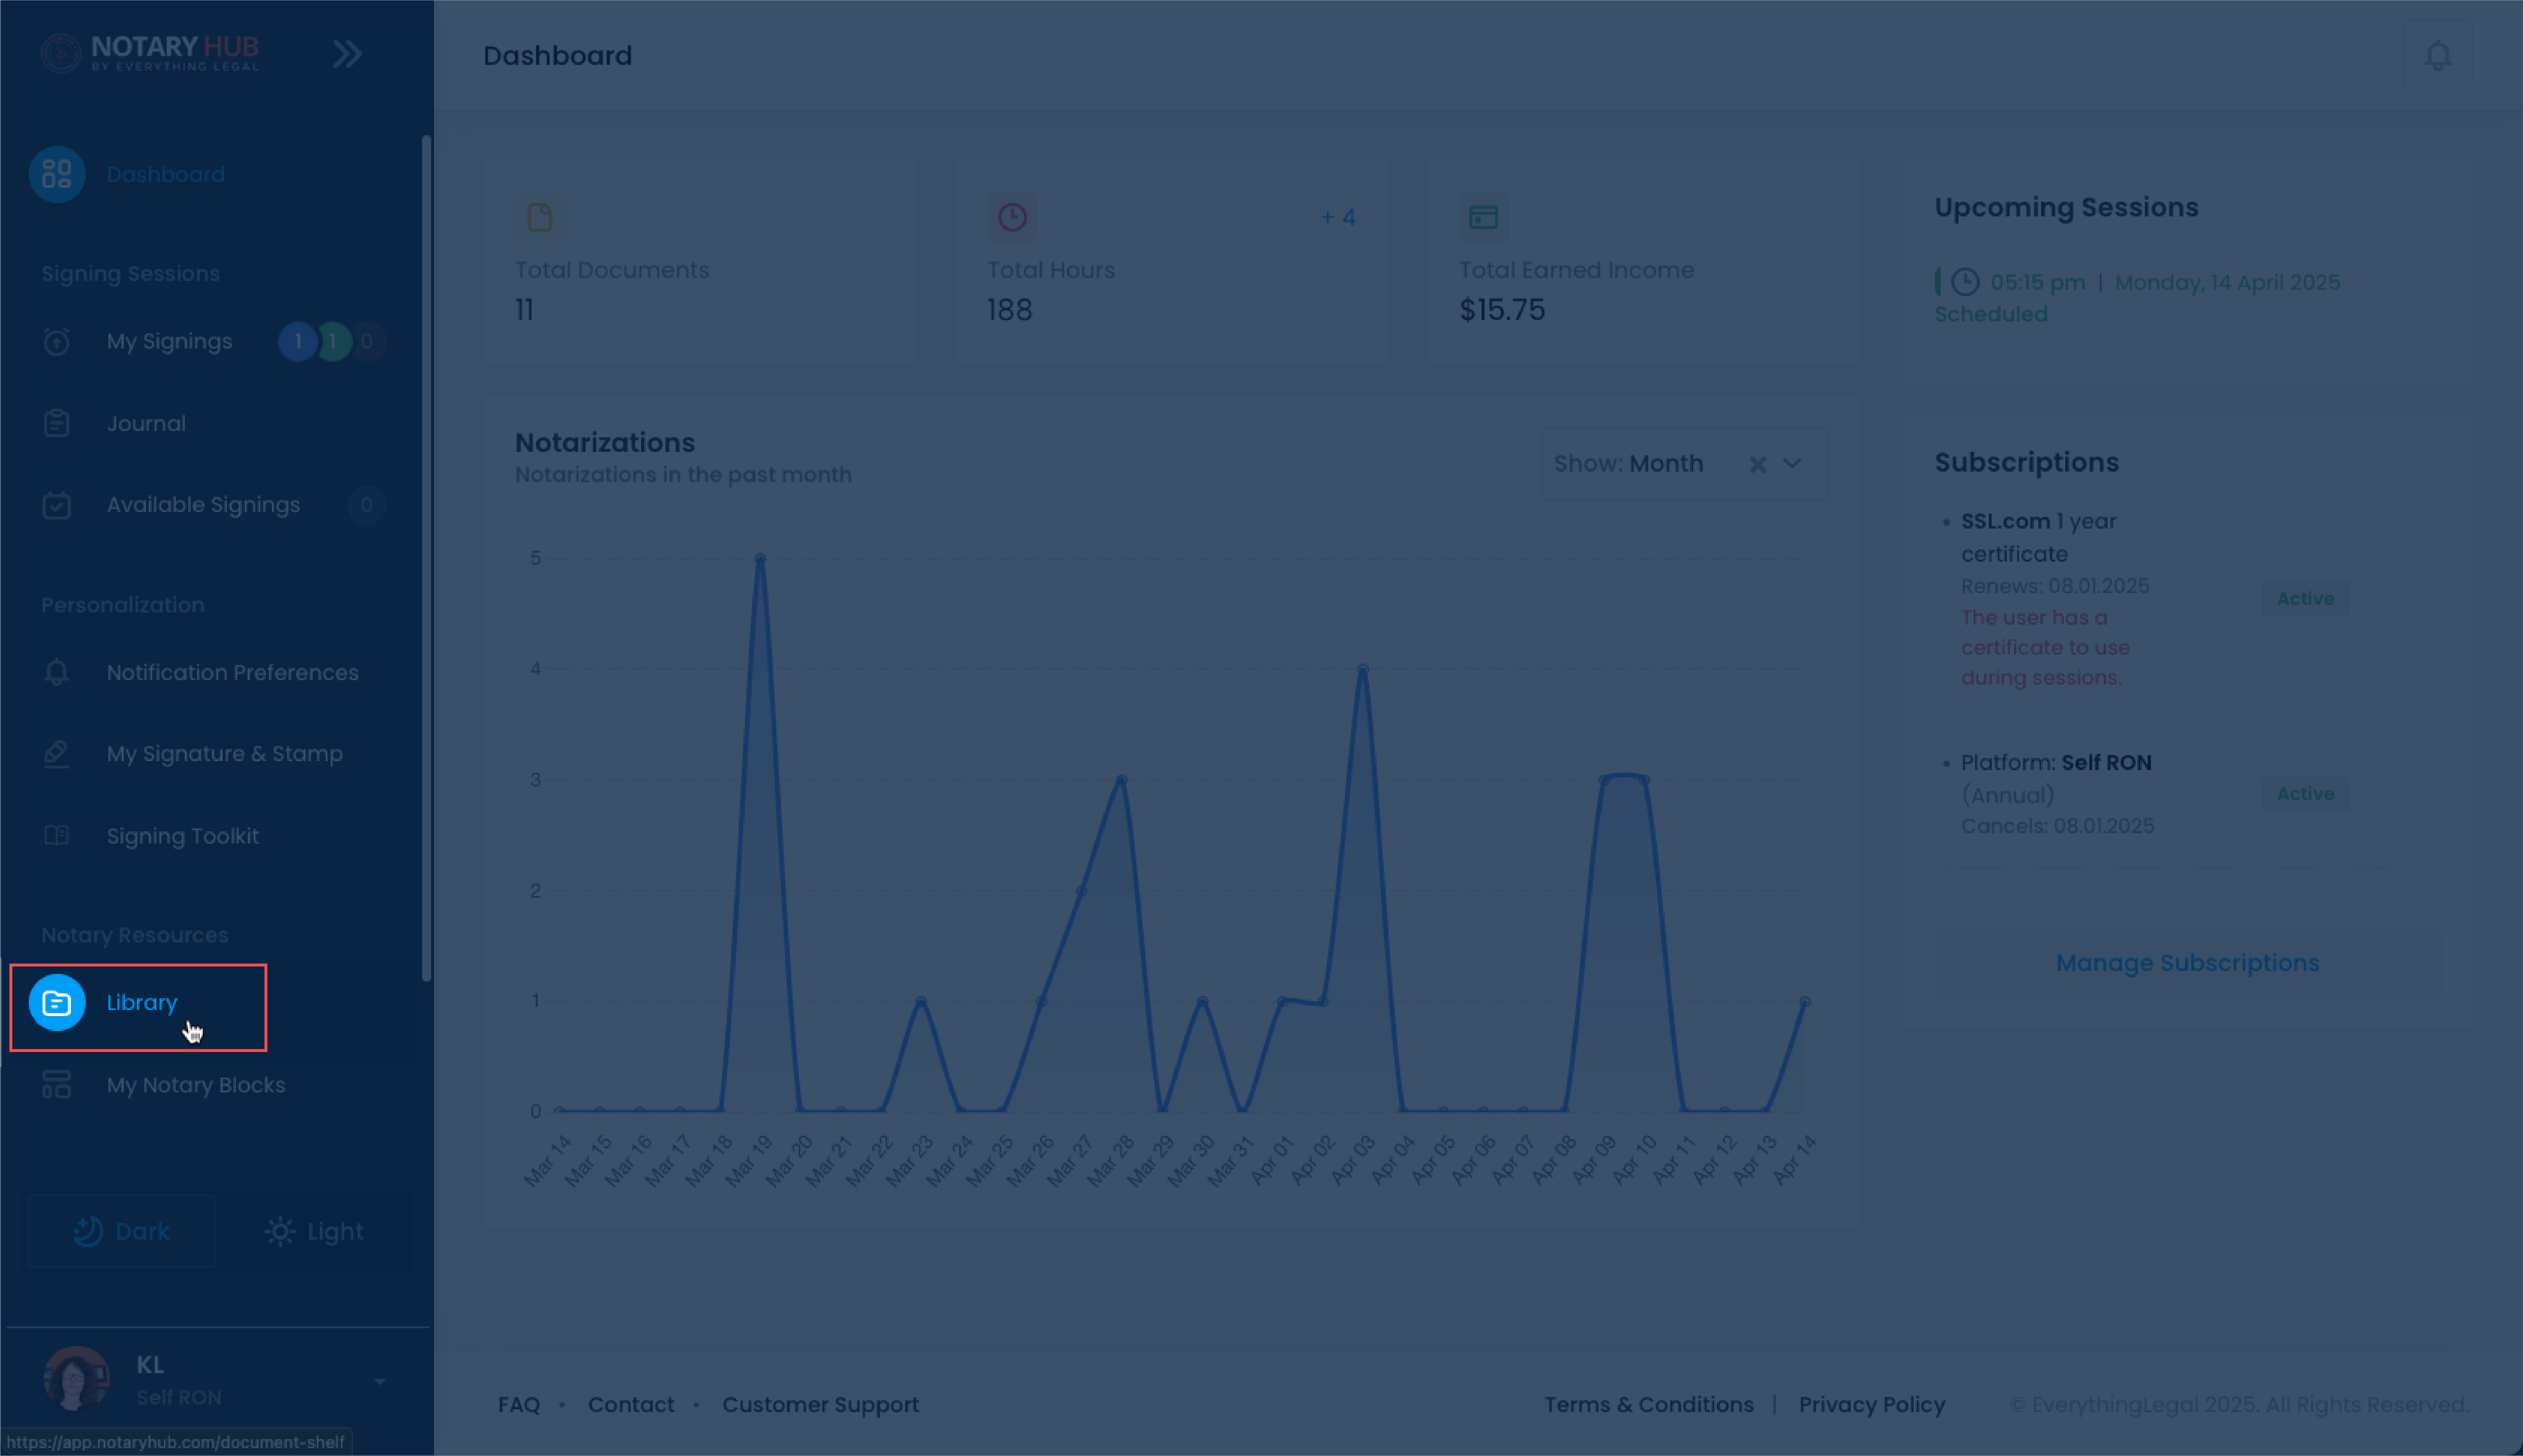
Task: Open the Show: Month dropdown arrow
Action: [x=1793, y=464]
